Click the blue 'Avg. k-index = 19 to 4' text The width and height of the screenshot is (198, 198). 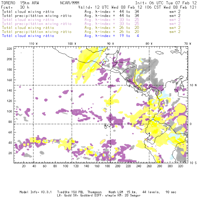[112, 36]
